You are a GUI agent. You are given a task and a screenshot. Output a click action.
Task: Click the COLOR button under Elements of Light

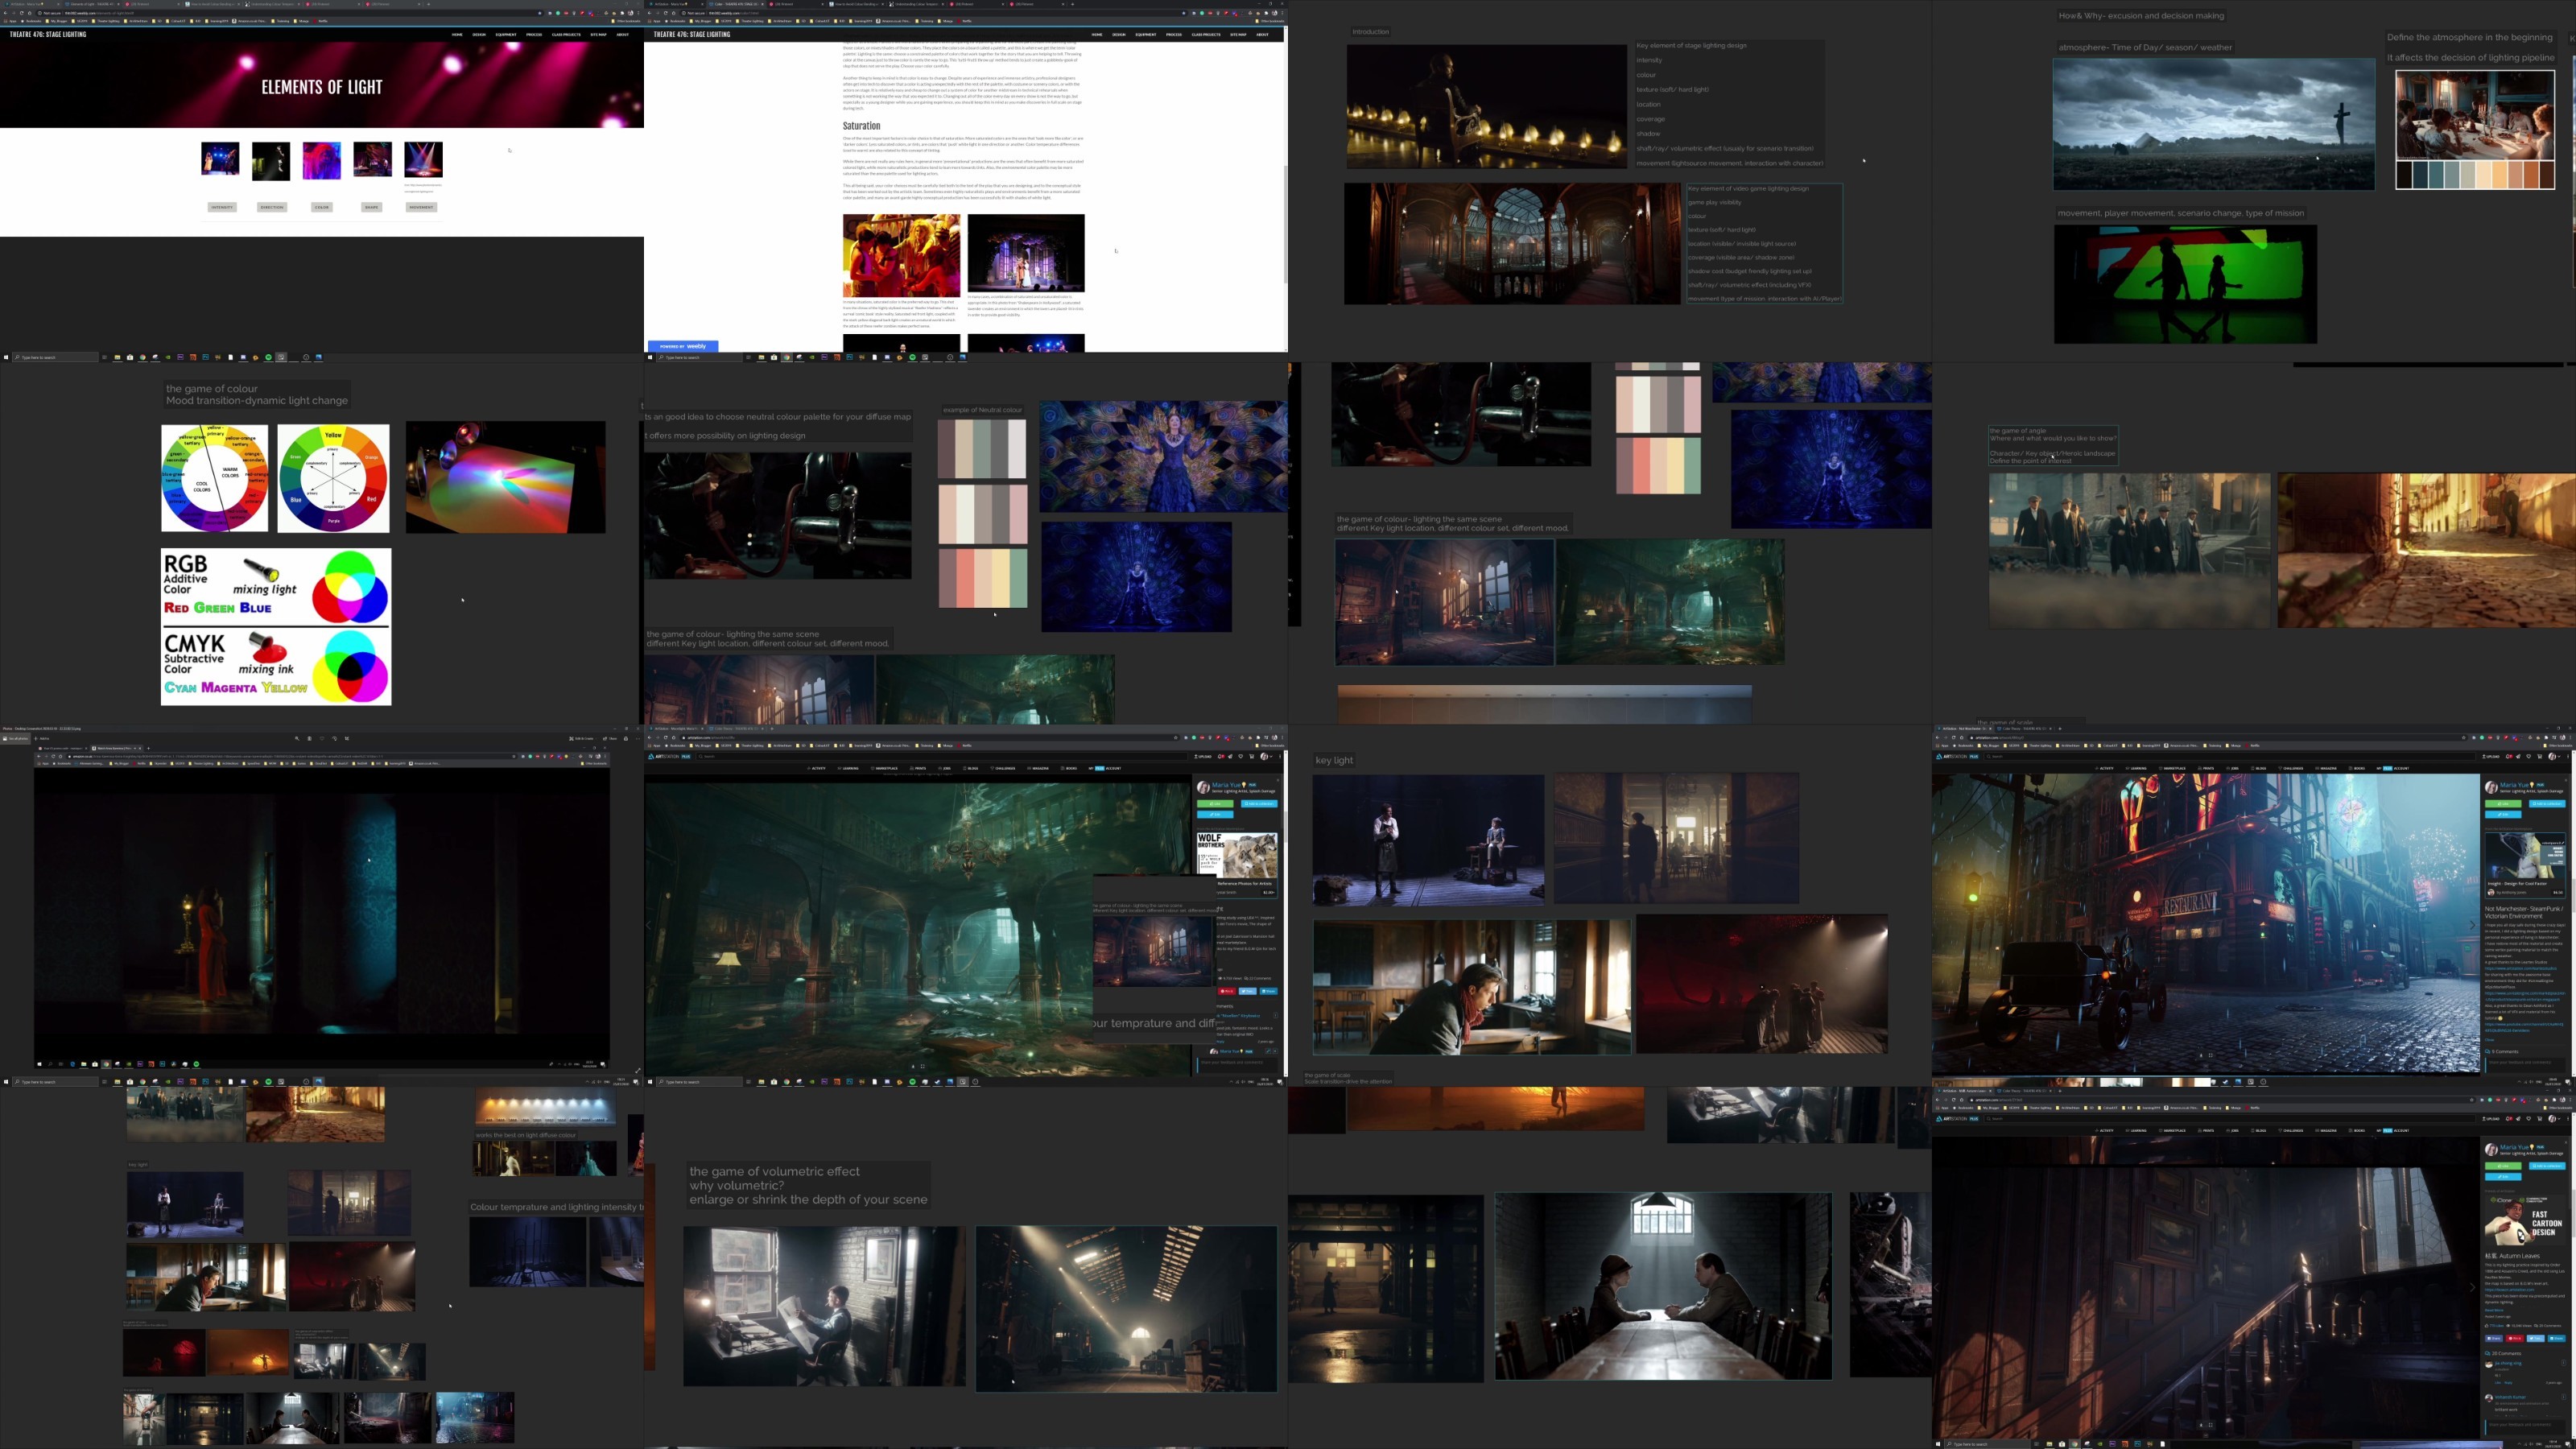[321, 208]
